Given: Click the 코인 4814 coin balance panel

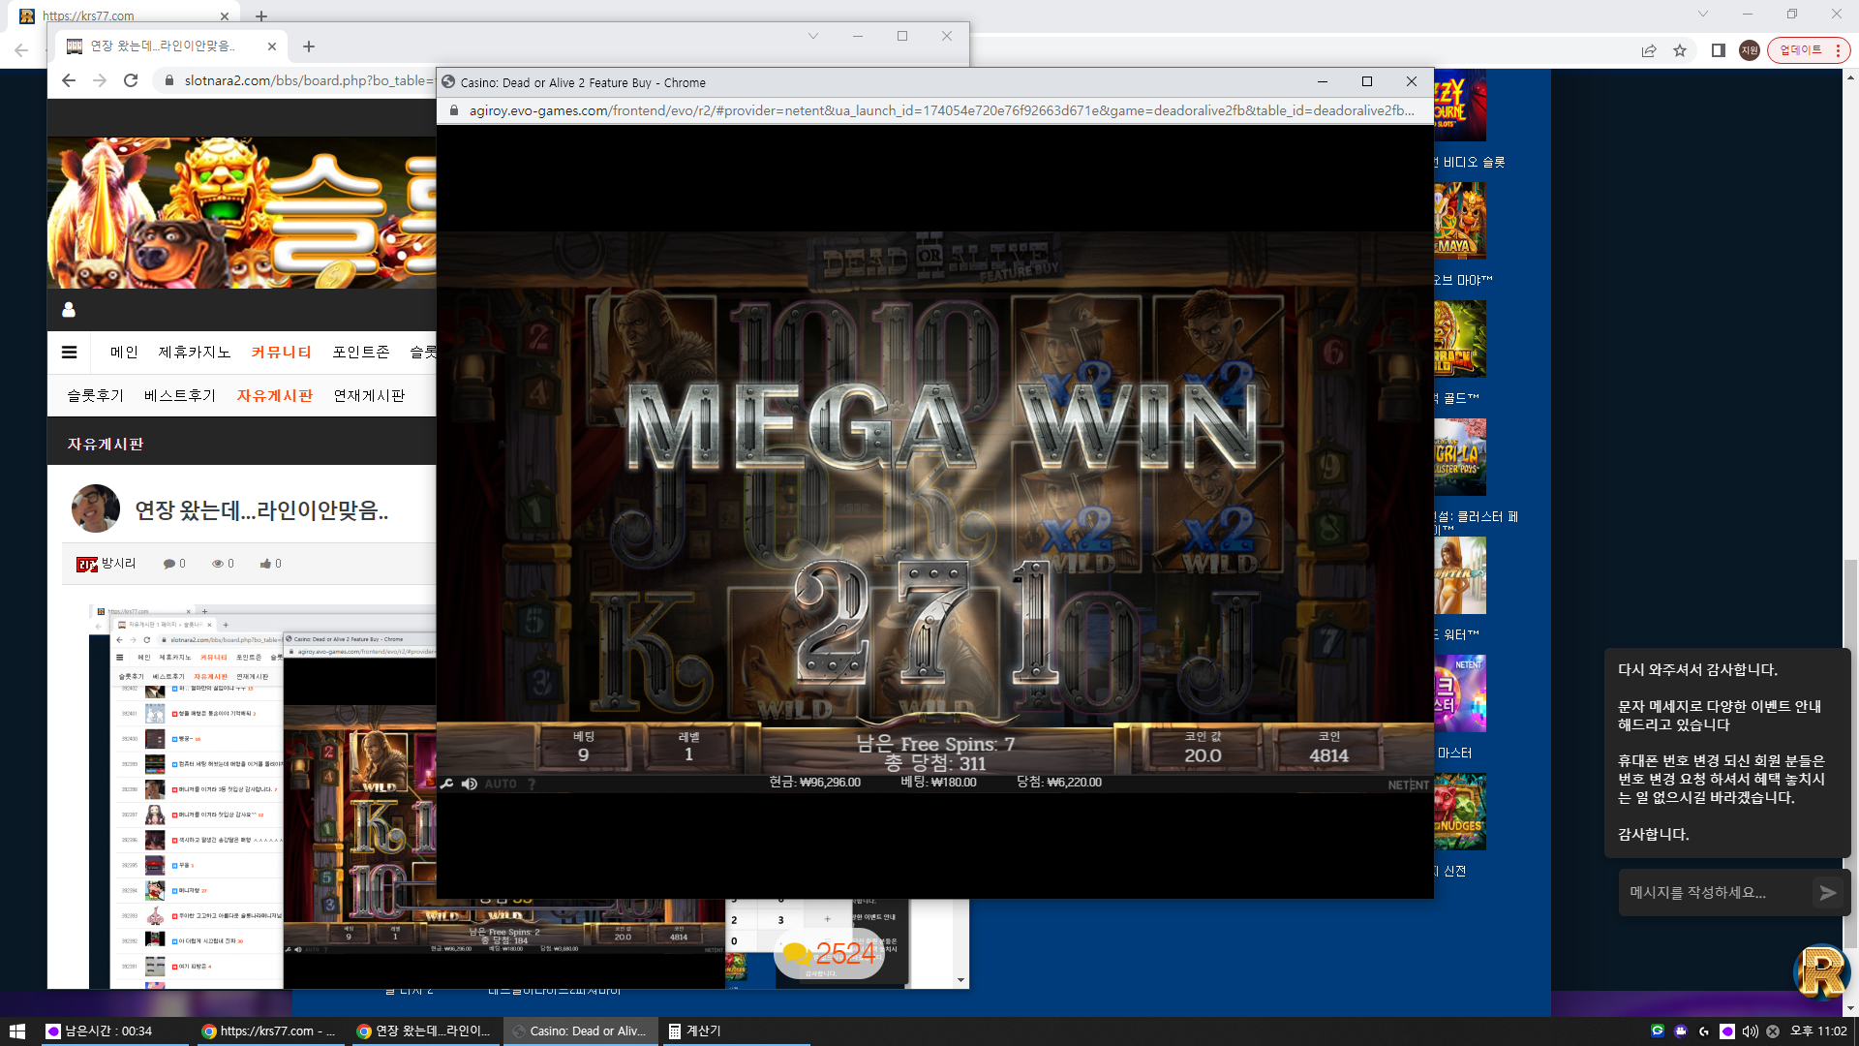Looking at the screenshot, I should coord(1328,748).
